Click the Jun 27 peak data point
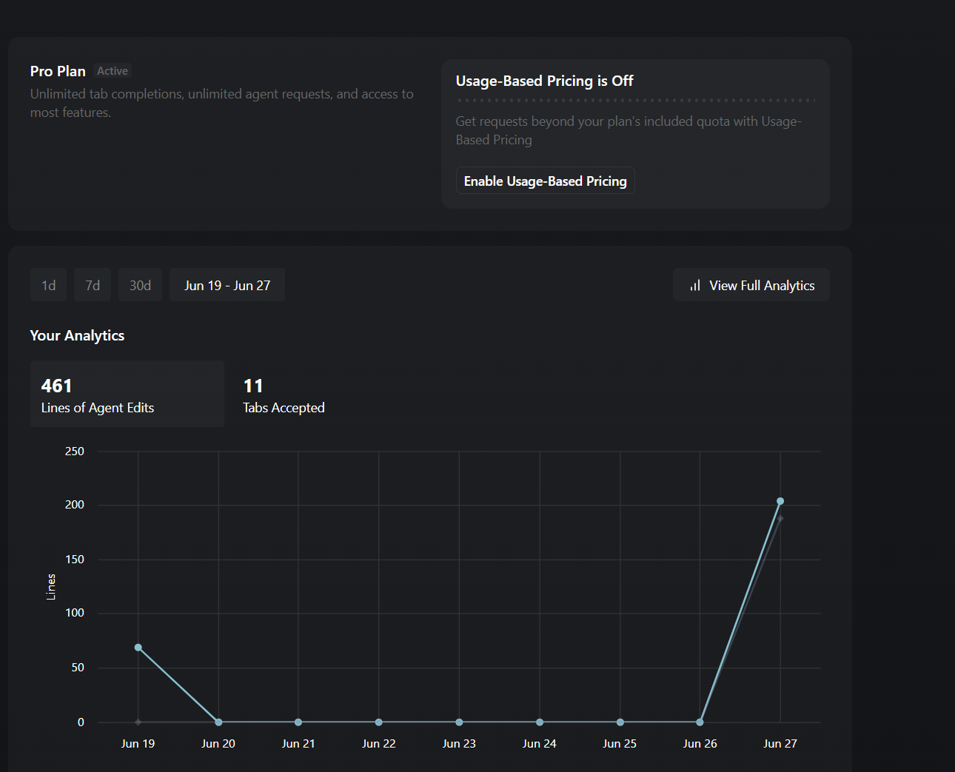Viewport: 955px width, 772px height. (x=780, y=501)
